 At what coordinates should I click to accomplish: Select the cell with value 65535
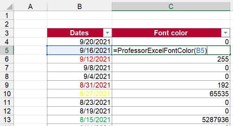coord(171,94)
